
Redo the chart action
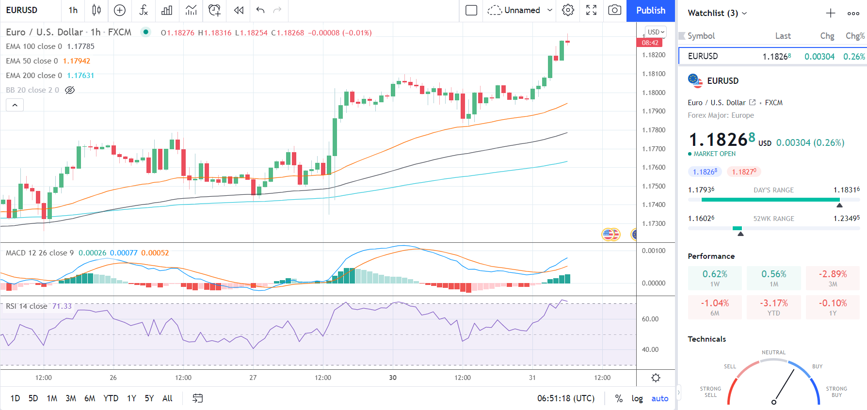[x=277, y=10]
